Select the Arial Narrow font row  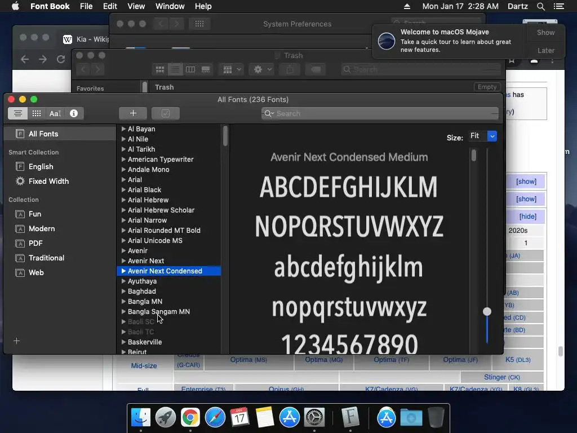click(169, 220)
